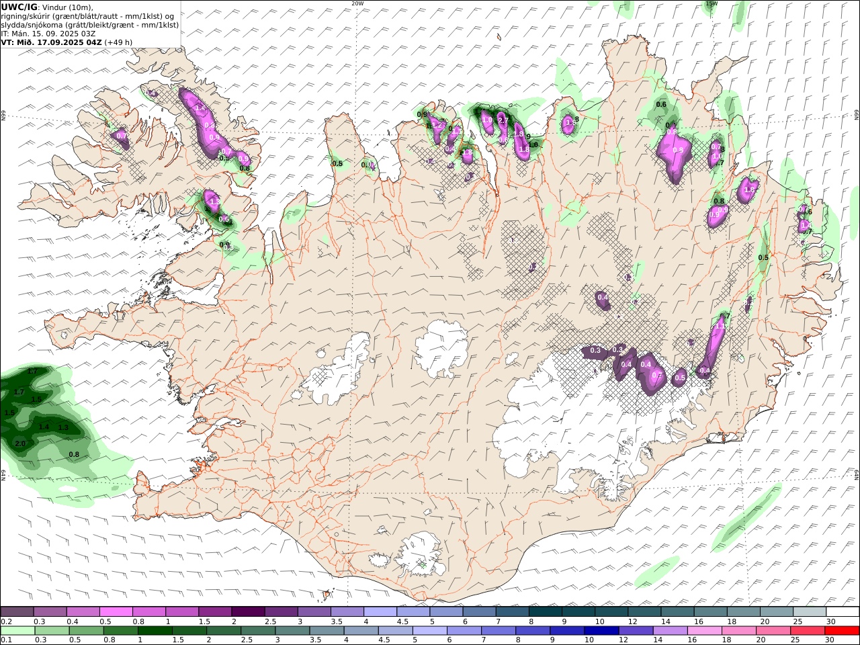Pick the 3.5 grey-blue rain legend swatch
Image resolution: width=860 pixels, height=645 pixels.
point(327,630)
